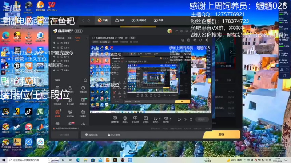Screen dimensions: 291x163
Task: Open the 虚拟形象 avatar tool
Action: coord(70,113)
